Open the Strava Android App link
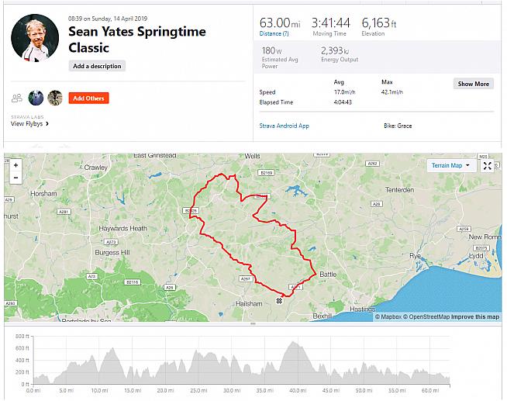Image resolution: width=507 pixels, height=401 pixels. [285, 125]
